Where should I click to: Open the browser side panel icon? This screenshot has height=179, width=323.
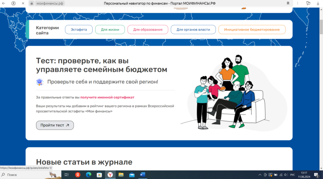(x=308, y=3)
